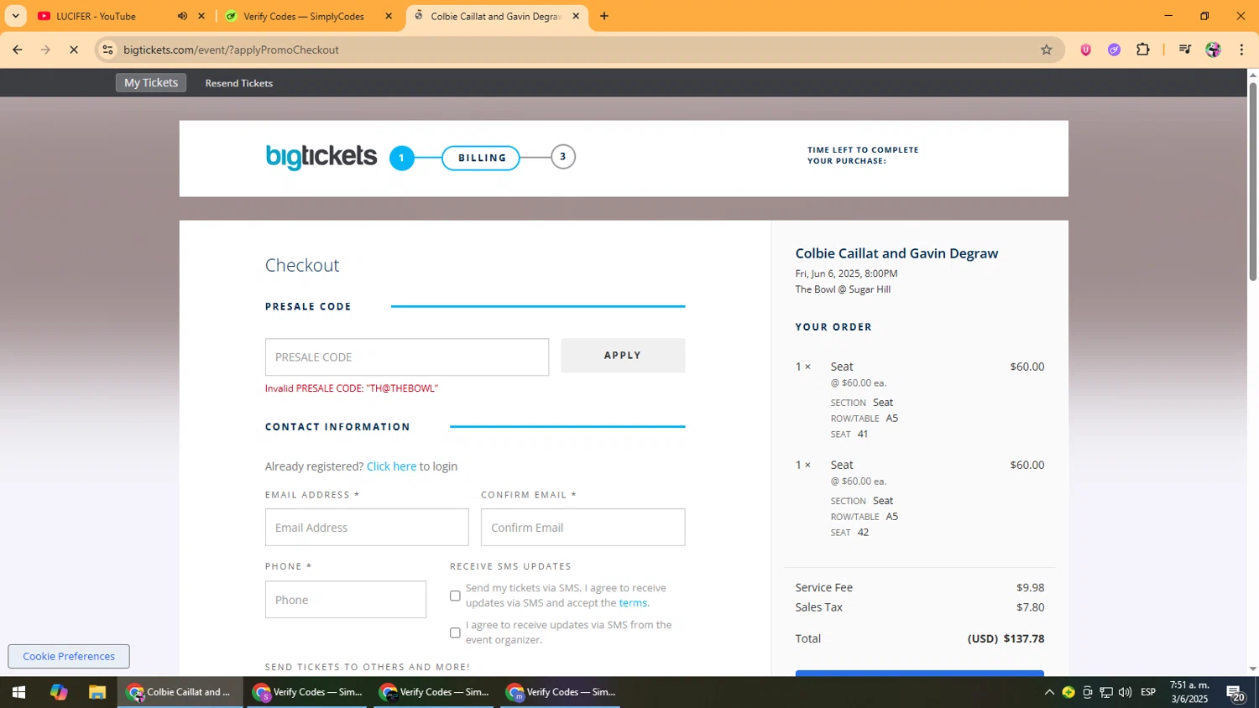1259x708 pixels.
Task: Click step 1 circle in checkout progress
Action: (x=402, y=158)
